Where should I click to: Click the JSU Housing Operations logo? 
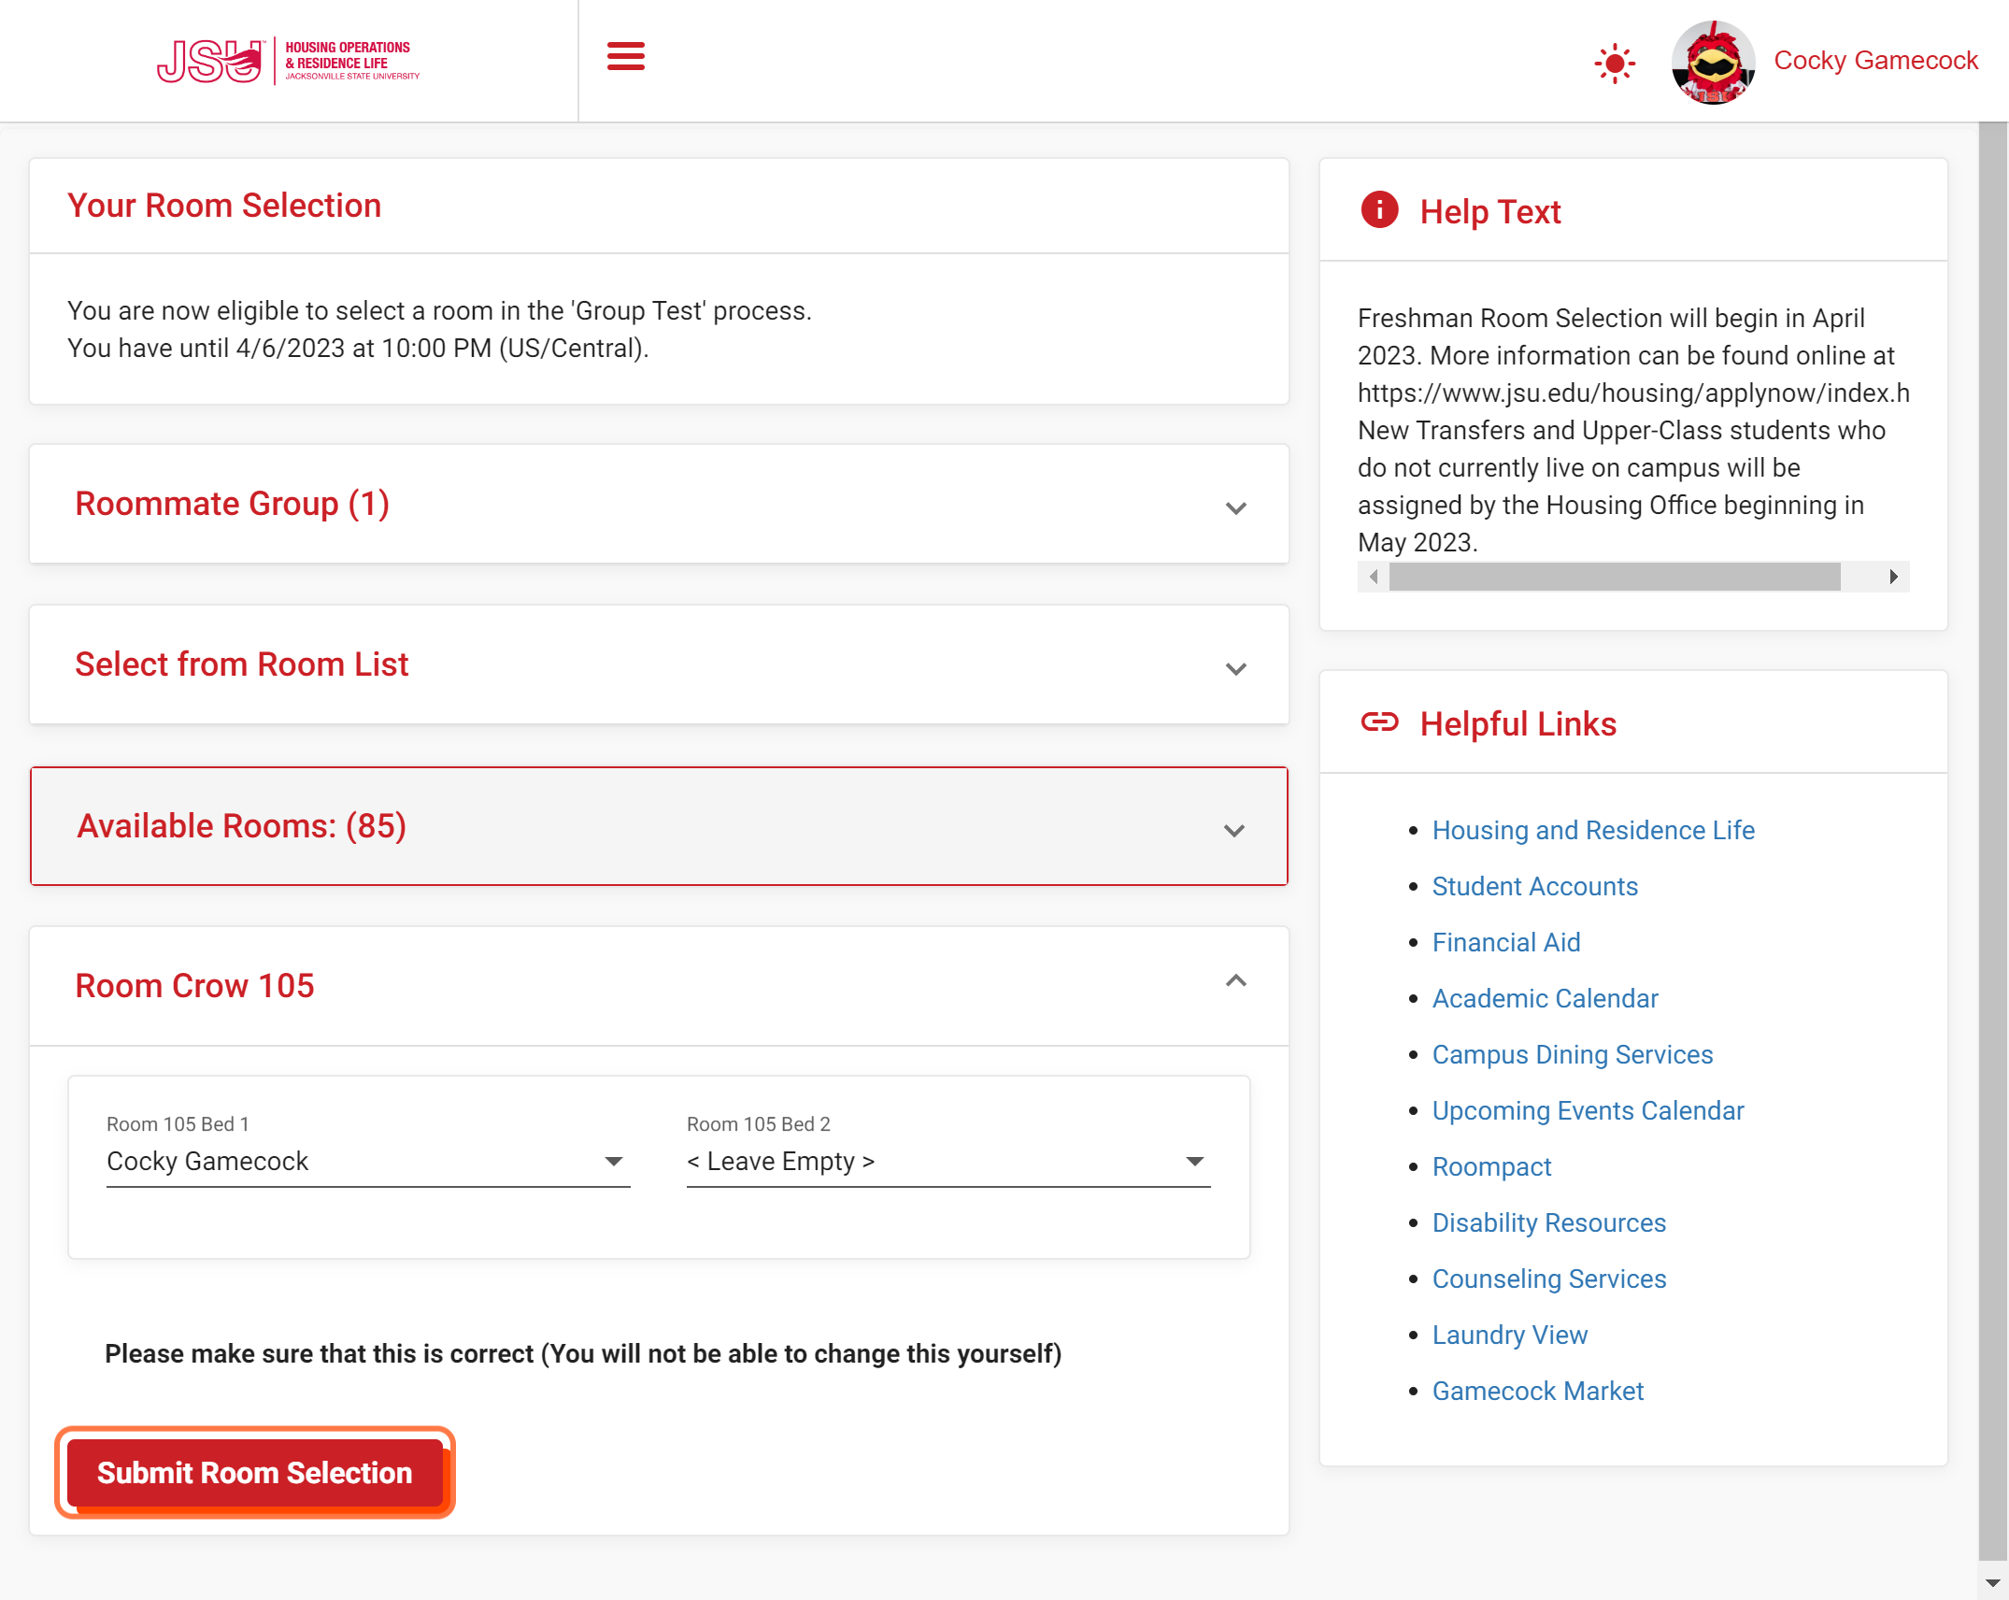[288, 61]
